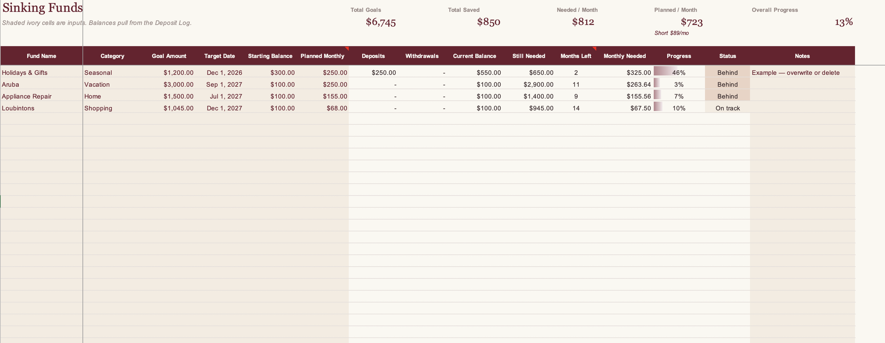
Task: Click the Short $89/mo warning text
Action: click(x=671, y=33)
